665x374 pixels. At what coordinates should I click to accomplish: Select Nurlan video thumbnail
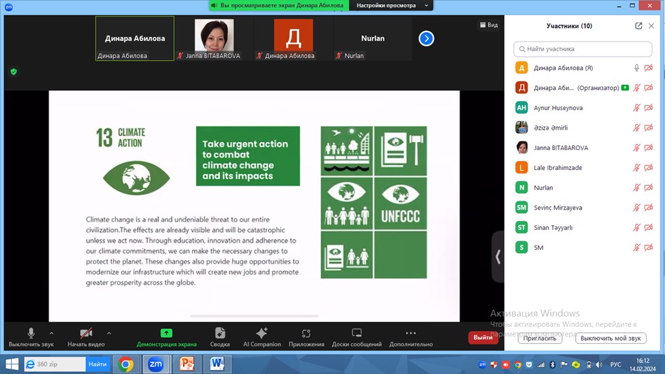click(373, 39)
